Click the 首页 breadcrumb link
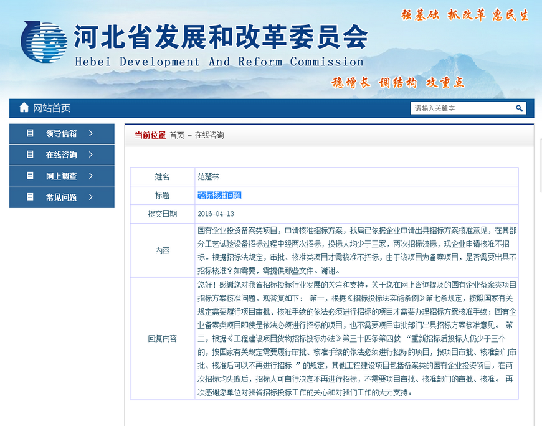Screen dimensions: 542x426 (x=177, y=135)
